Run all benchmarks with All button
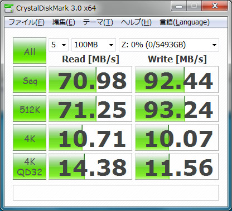Viewport: 232px width, 211px height. click(x=30, y=51)
